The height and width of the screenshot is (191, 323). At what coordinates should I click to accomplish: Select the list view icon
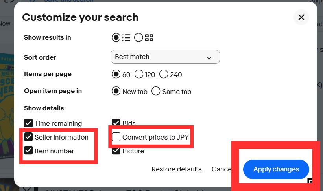[x=126, y=38]
